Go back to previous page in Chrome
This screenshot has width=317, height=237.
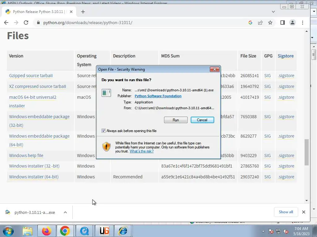click(x=6, y=23)
